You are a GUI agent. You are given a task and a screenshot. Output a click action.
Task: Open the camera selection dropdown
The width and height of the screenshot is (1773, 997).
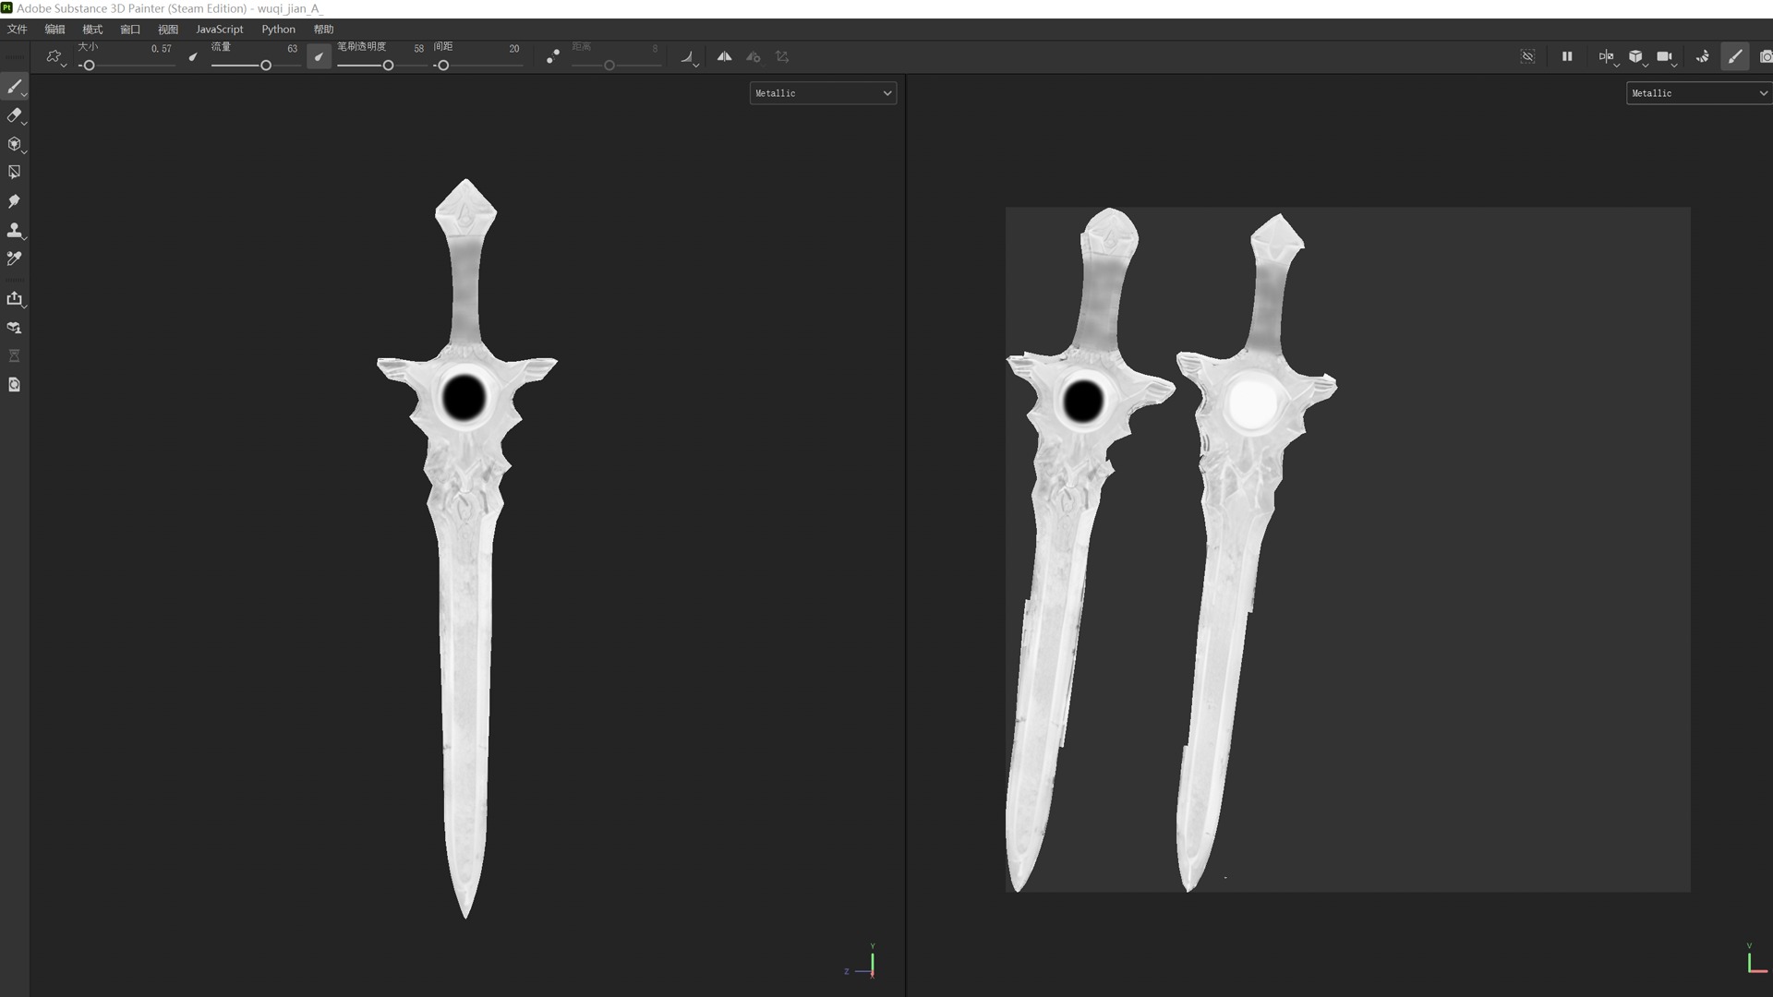(x=1665, y=56)
